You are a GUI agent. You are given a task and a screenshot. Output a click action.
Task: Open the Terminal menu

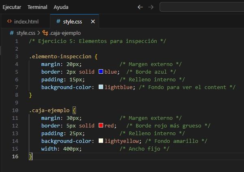37,7
